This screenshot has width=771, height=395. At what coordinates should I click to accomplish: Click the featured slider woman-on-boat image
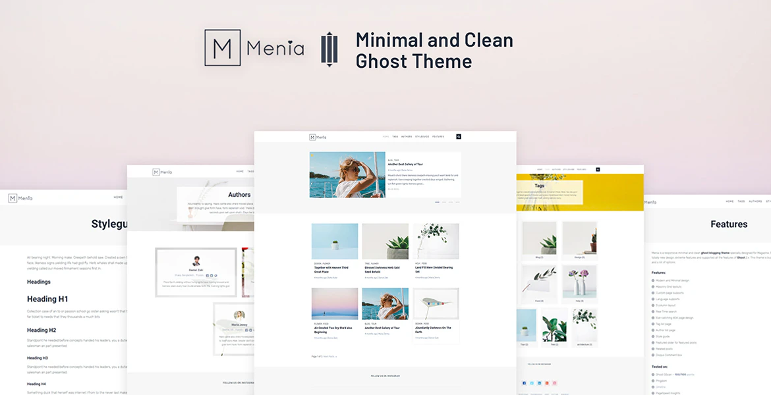(x=347, y=174)
